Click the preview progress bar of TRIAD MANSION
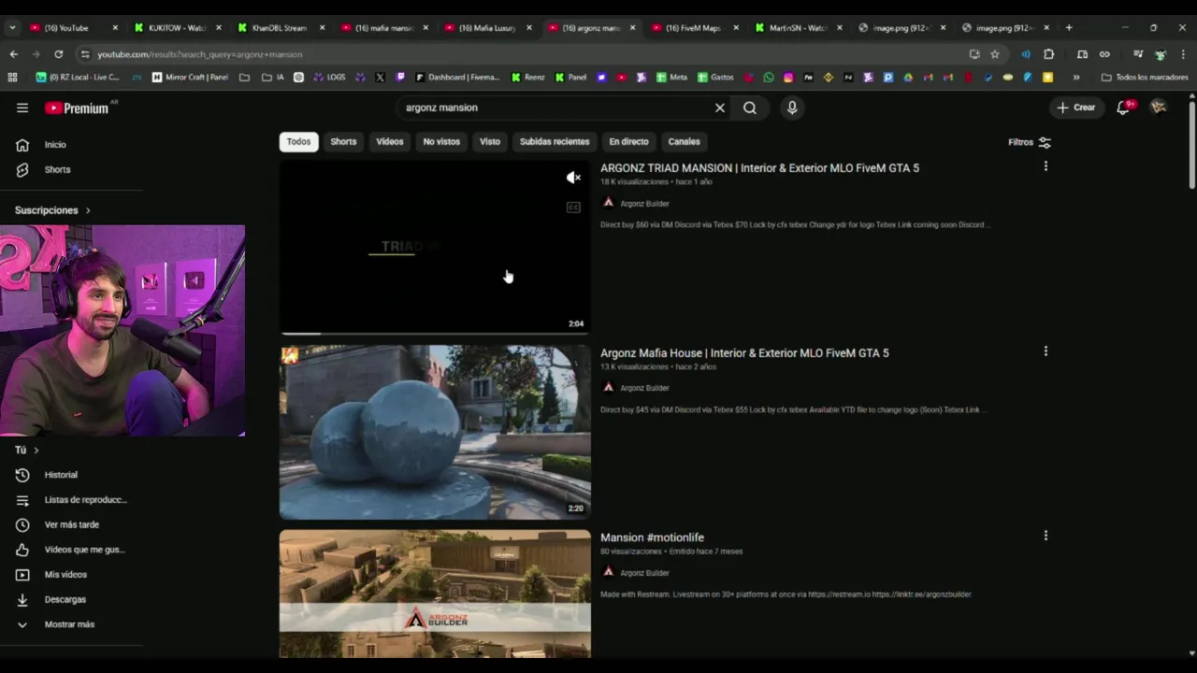1197x673 pixels. (x=435, y=333)
